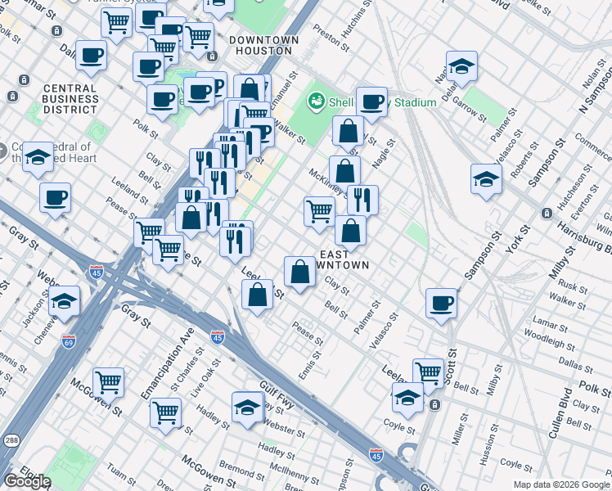Click the school marker above Coyle St

tap(408, 400)
